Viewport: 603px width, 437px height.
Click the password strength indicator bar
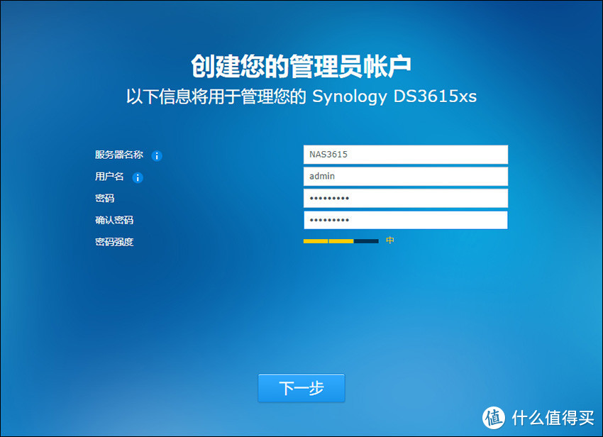(341, 241)
